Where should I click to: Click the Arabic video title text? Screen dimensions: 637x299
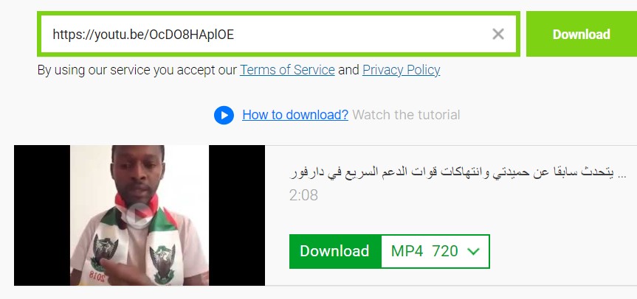click(458, 175)
